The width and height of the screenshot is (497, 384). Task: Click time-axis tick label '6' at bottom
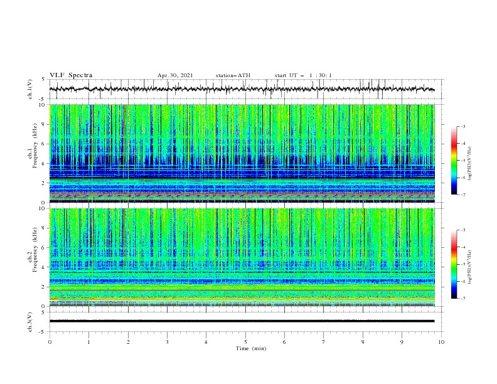coord(284,342)
